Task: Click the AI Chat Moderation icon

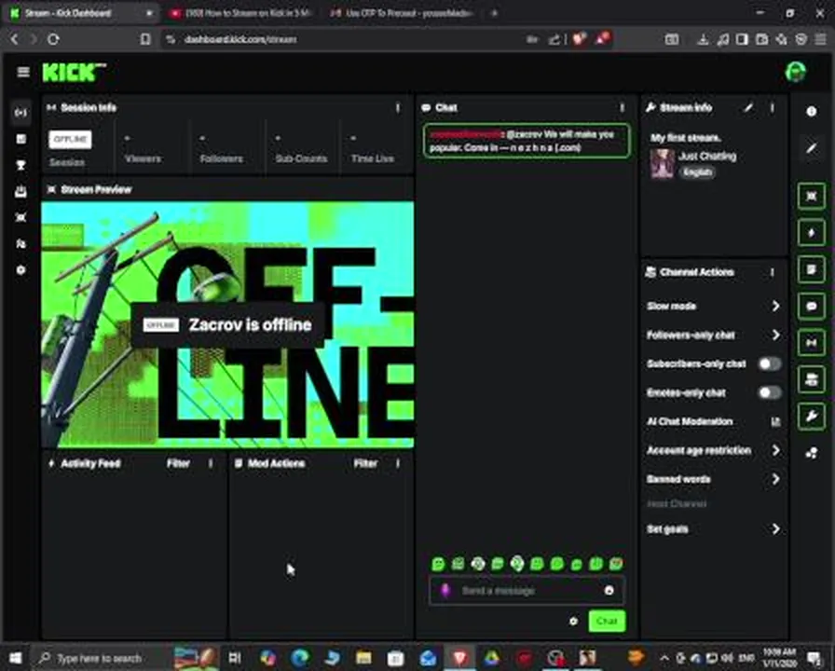Action: [x=775, y=422]
